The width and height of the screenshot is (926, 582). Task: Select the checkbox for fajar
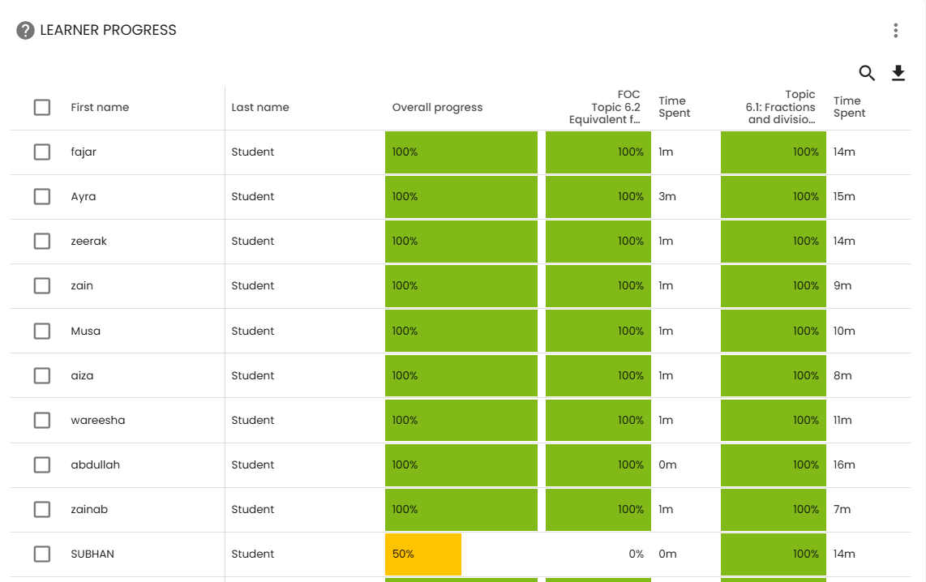click(x=42, y=152)
